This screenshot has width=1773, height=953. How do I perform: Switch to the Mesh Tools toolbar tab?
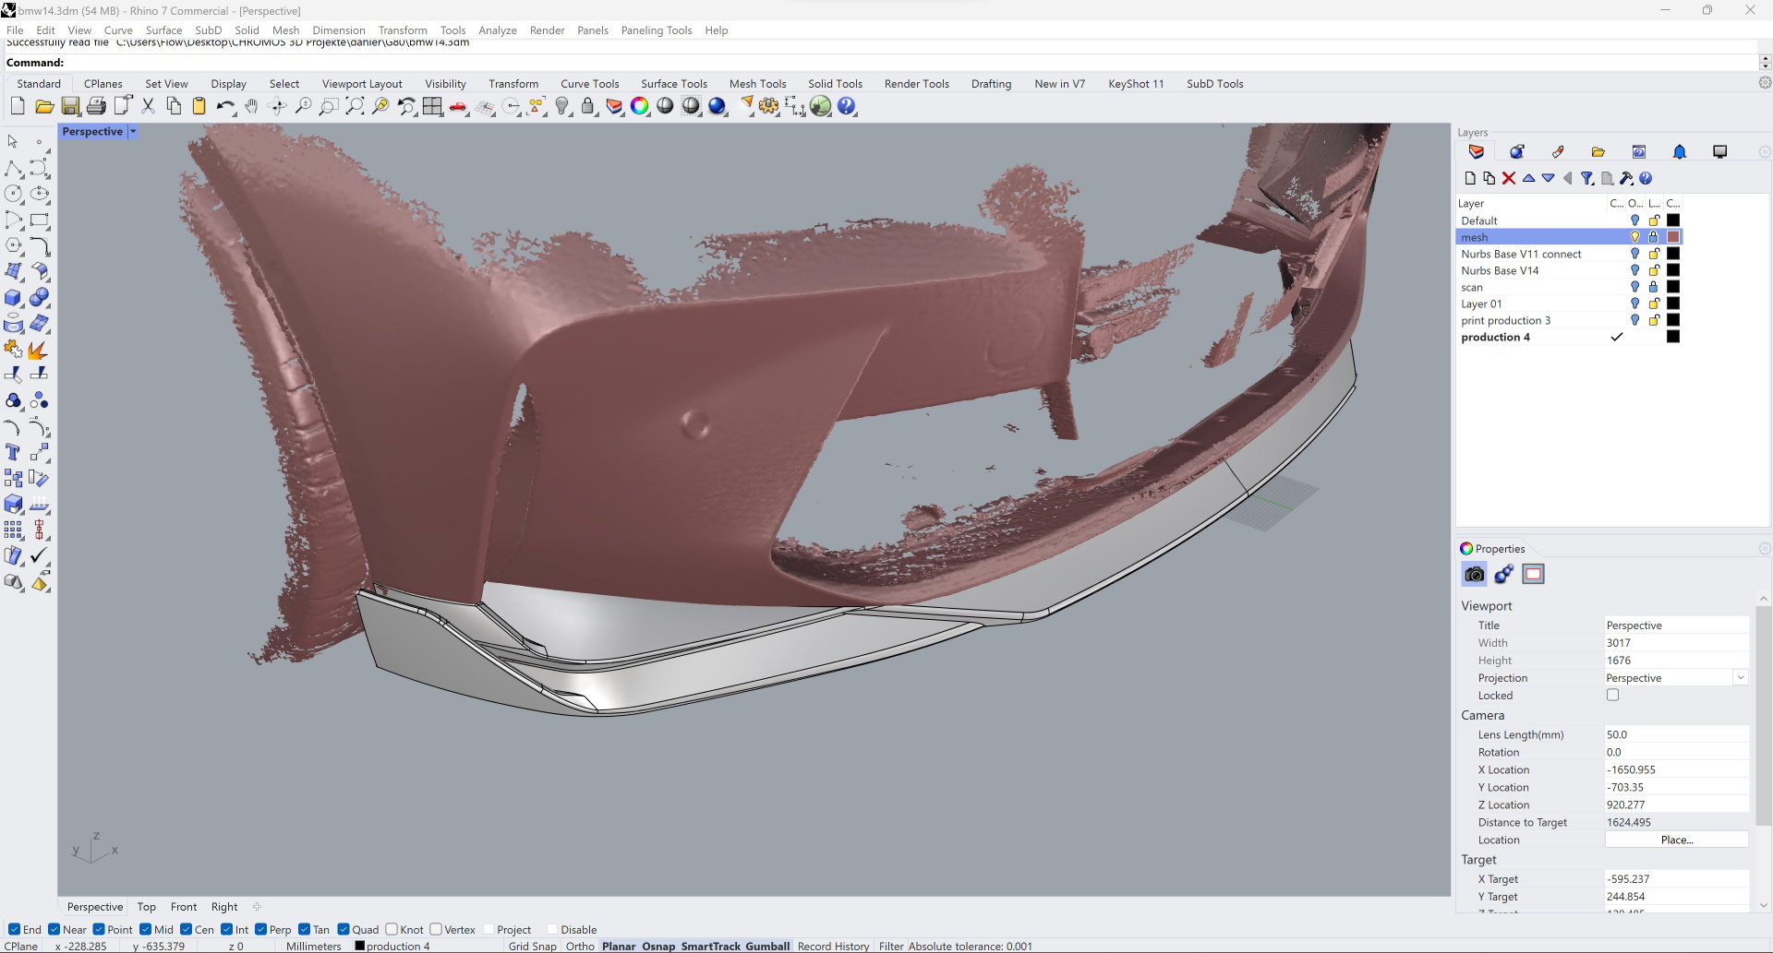coord(757,84)
